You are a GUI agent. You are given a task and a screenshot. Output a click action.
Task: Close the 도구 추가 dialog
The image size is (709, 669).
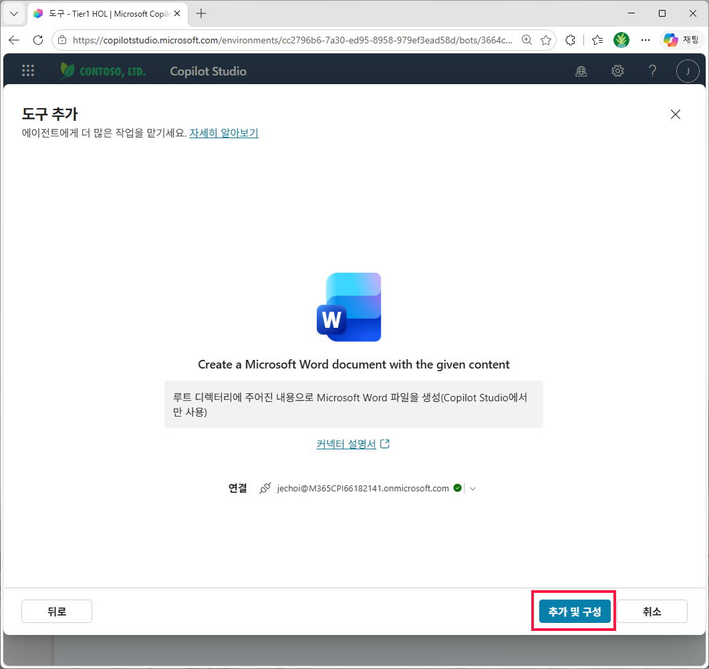click(x=675, y=114)
